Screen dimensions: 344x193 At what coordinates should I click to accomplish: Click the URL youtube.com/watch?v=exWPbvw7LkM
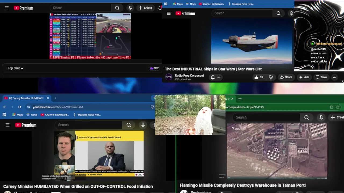pyautogui.click(x=58, y=107)
